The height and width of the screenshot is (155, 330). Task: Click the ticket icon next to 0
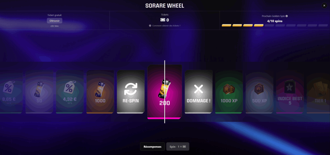click(163, 20)
